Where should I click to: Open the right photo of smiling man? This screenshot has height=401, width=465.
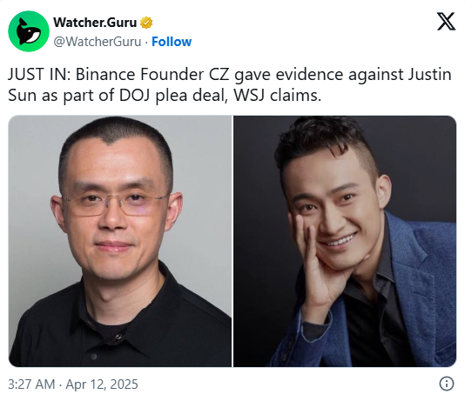(x=345, y=241)
